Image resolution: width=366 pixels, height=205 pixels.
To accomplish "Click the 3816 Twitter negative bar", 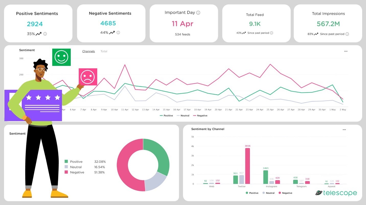I will 247,166.
